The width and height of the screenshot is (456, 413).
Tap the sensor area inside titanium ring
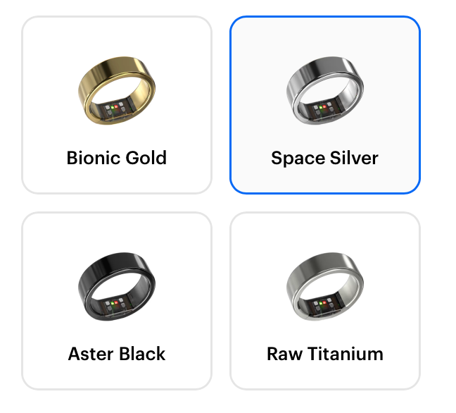pos(322,305)
